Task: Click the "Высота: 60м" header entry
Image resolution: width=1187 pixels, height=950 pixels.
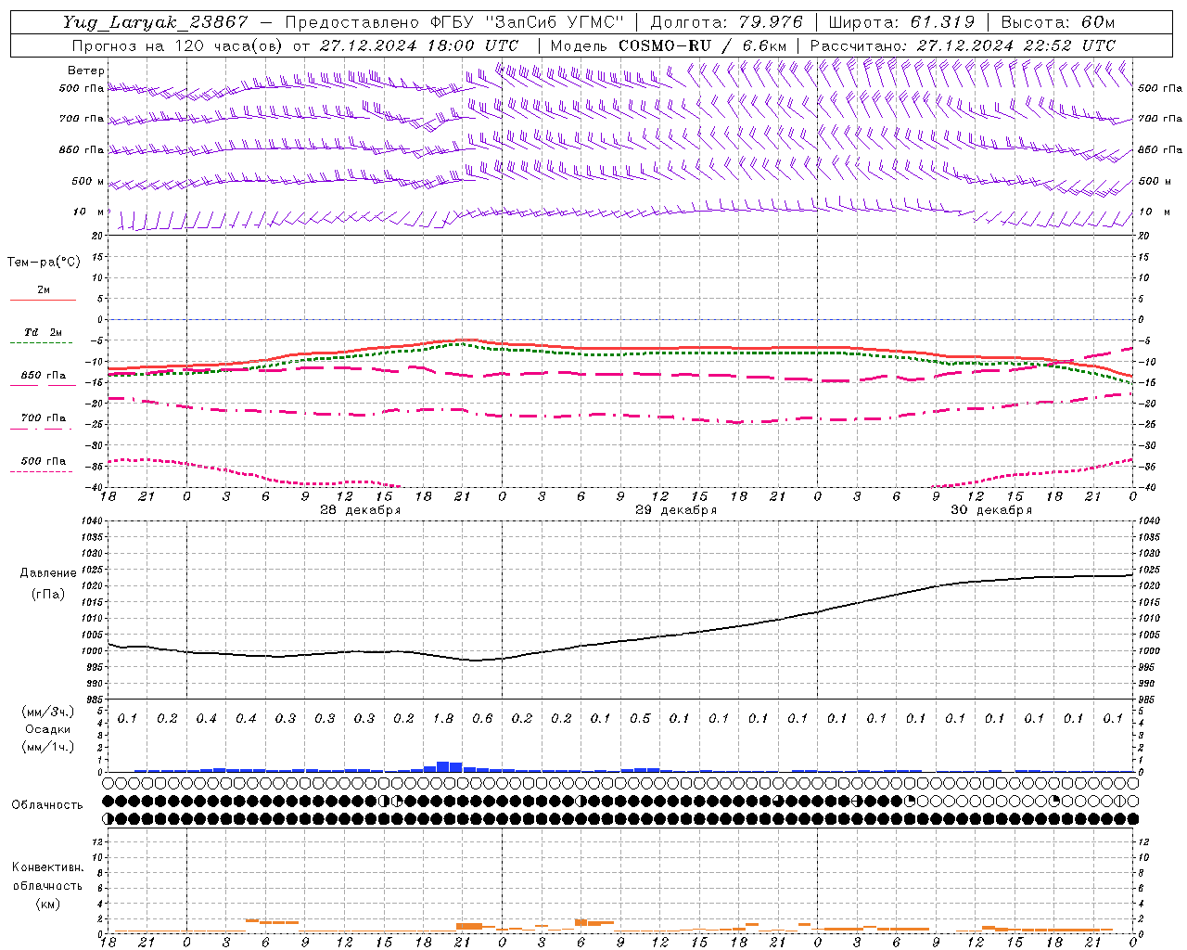Action: point(1057,22)
